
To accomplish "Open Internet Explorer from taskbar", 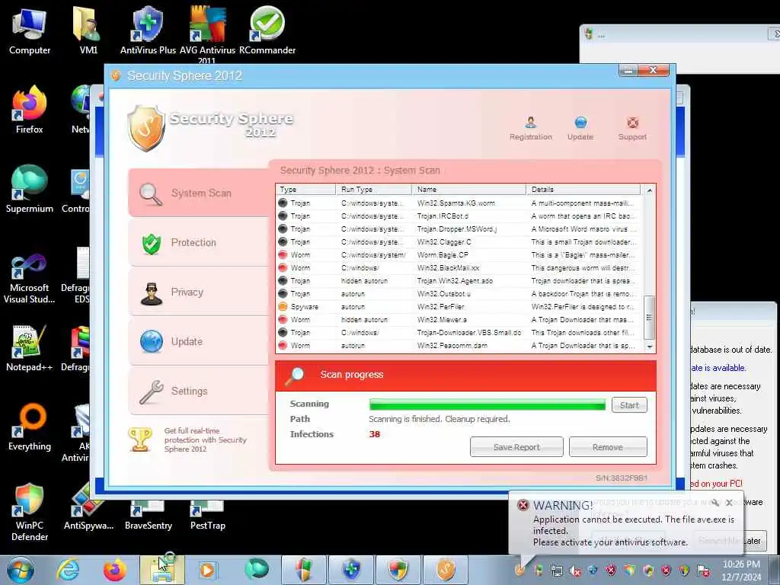I will click(x=68, y=570).
